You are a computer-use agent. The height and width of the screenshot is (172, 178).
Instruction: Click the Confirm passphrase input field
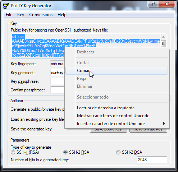58,90
